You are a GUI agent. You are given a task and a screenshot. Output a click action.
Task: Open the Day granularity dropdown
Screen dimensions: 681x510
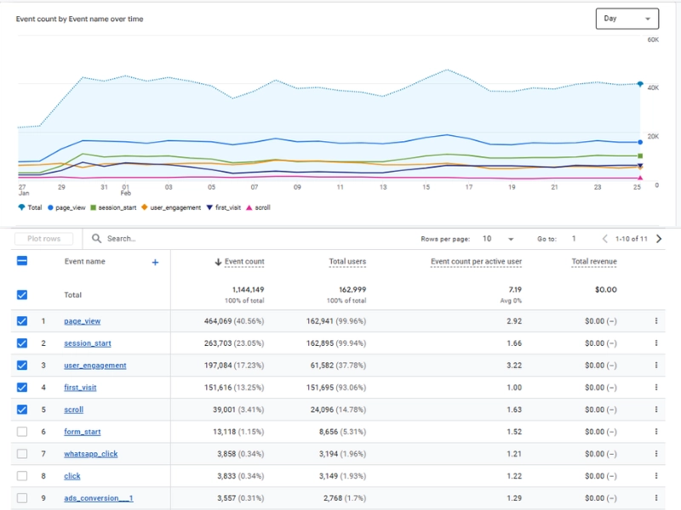coord(627,19)
